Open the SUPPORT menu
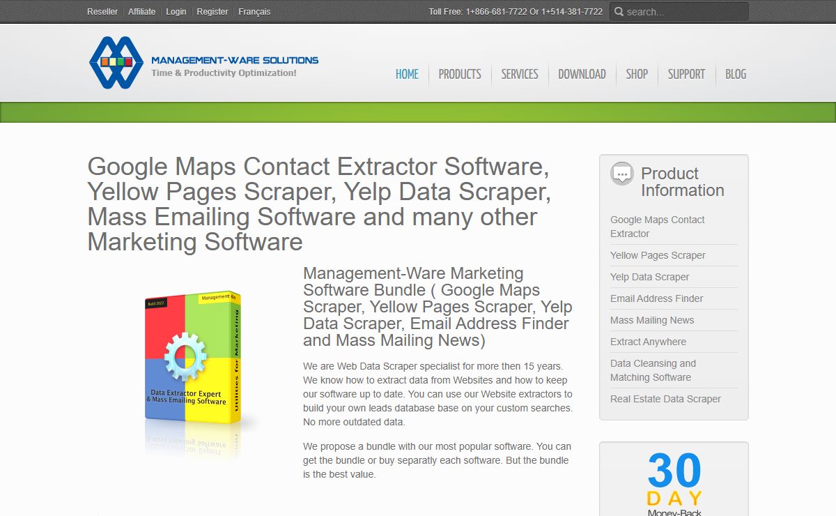 pyautogui.click(x=686, y=74)
